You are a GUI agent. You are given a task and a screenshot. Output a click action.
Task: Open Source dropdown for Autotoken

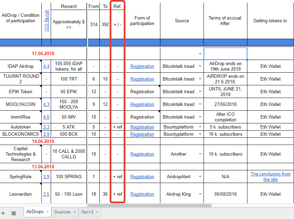(x=200, y=127)
